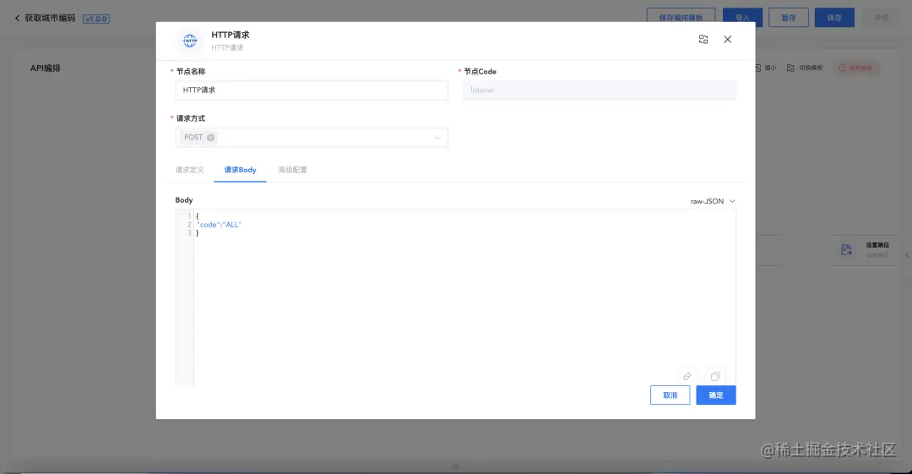Click the 设置响应 node icon on canvas

click(846, 250)
